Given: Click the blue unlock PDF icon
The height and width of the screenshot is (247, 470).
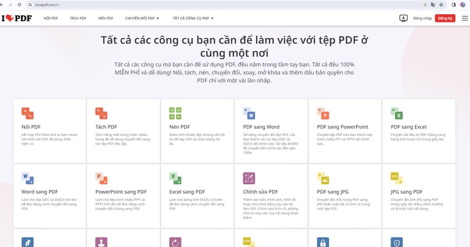Looking at the screenshot, I should tap(323, 242).
